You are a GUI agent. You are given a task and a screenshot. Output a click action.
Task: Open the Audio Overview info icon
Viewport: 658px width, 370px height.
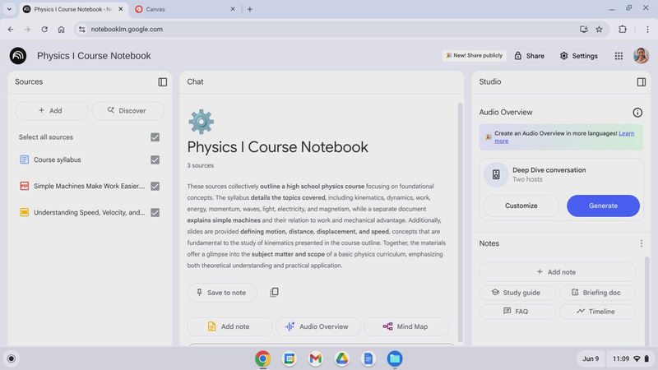coord(637,113)
